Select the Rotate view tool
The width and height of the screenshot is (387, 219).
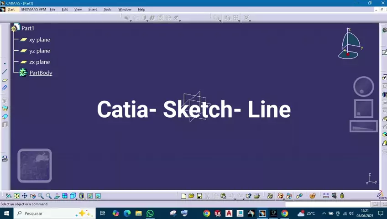tap(32, 196)
